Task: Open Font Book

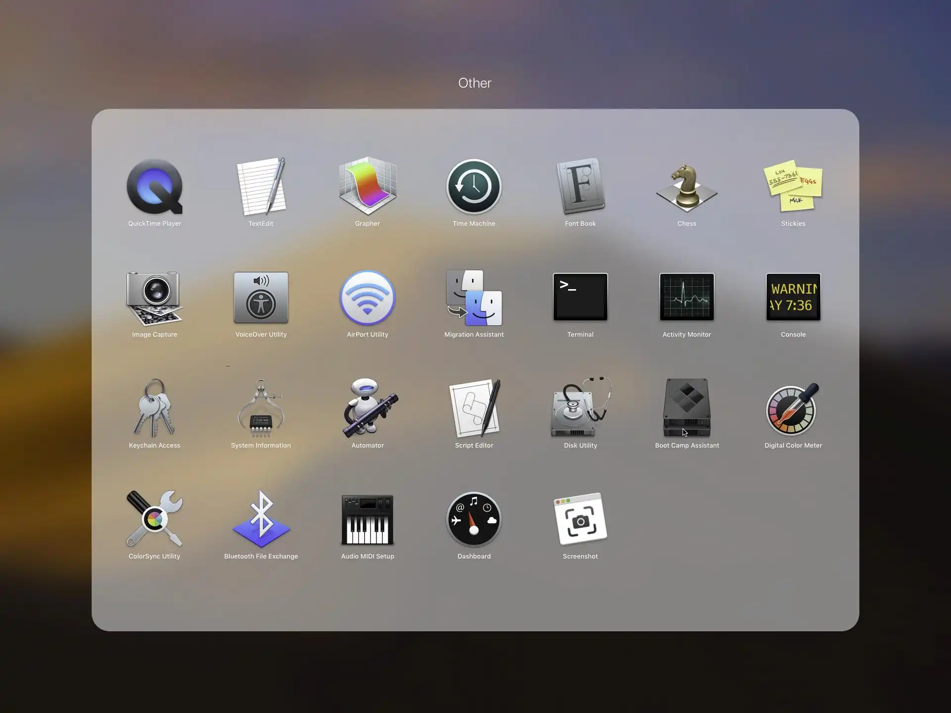Action: (x=580, y=187)
